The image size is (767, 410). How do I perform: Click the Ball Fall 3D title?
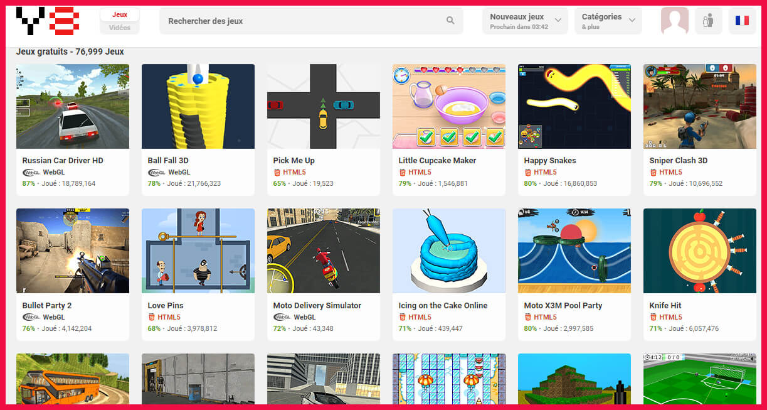click(168, 161)
